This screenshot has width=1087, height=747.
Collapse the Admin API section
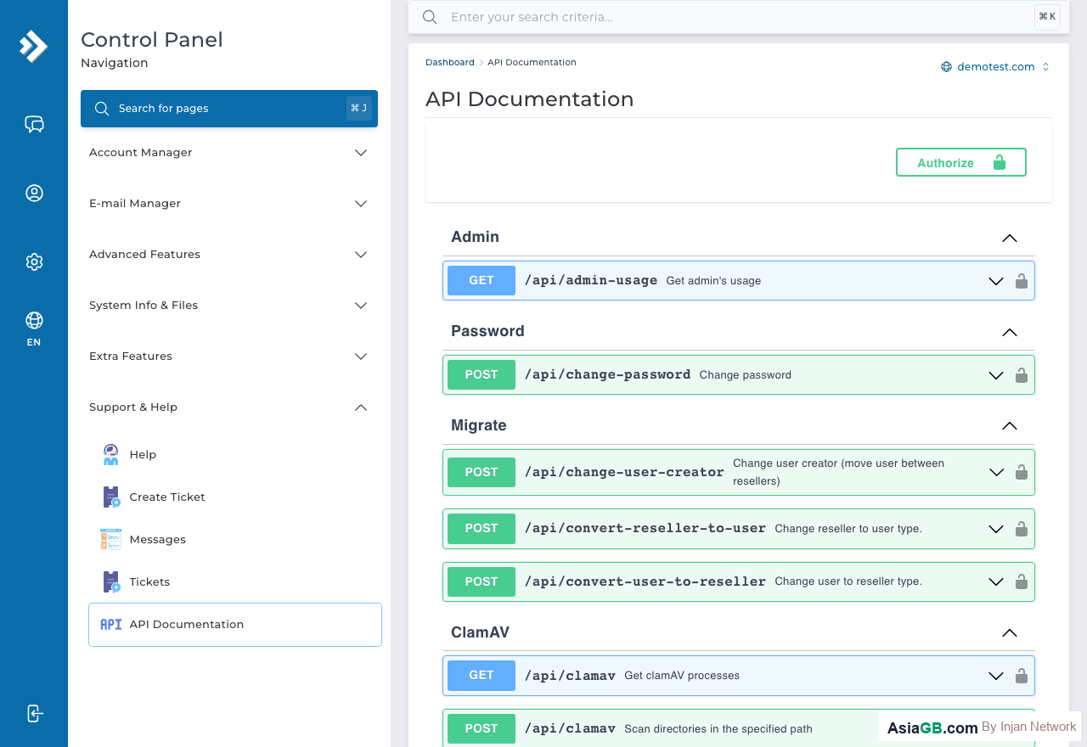coord(1009,238)
